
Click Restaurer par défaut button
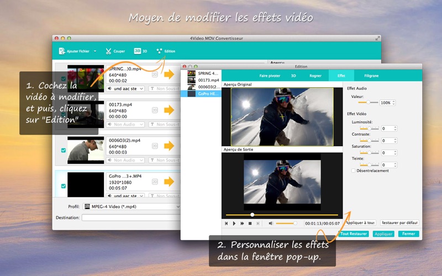coord(399,223)
